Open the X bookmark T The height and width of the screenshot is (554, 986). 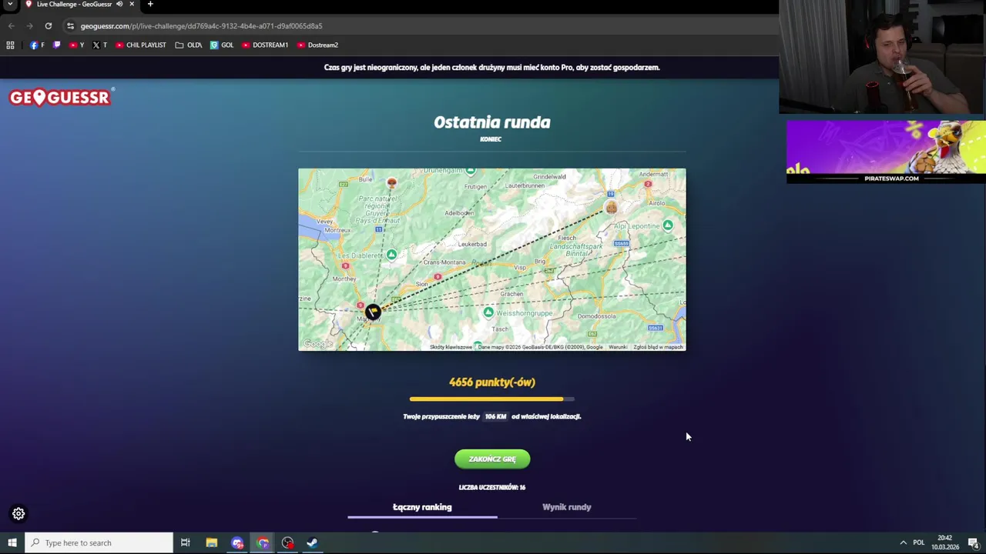99,45
